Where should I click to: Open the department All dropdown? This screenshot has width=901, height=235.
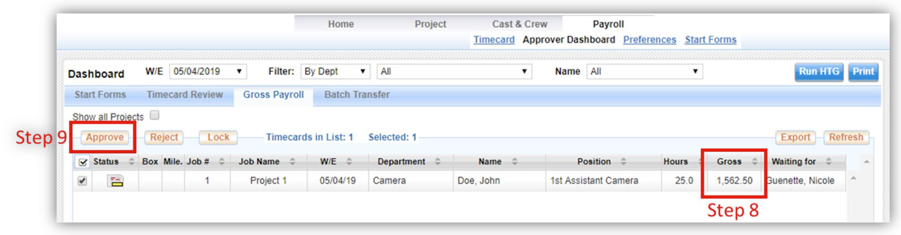point(454,71)
